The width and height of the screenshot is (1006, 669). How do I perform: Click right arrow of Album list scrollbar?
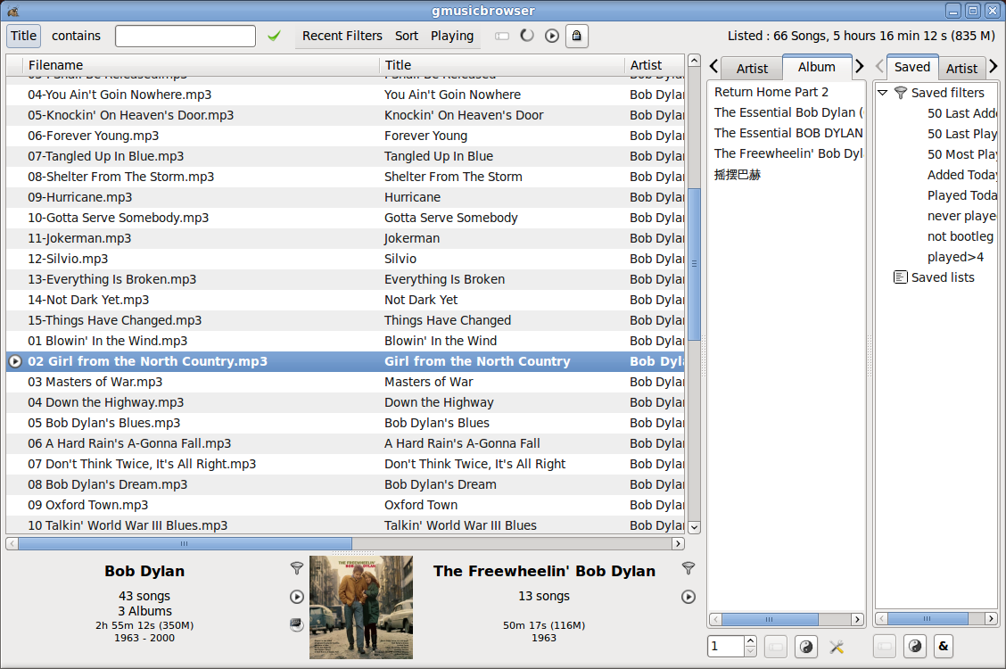point(857,620)
